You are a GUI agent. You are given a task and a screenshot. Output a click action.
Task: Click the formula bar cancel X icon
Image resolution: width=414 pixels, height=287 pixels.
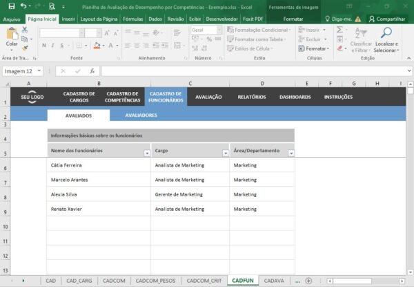63,71
